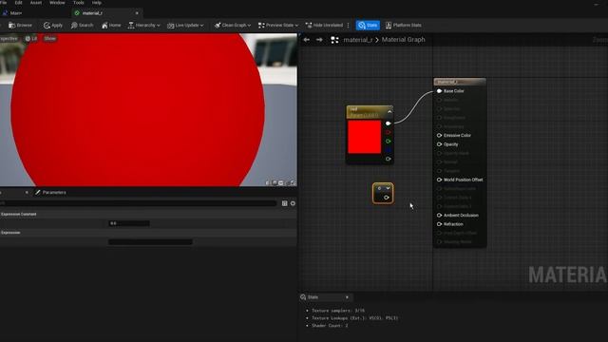This screenshot has width=608, height=342.
Task: Expand the constant node chevron
Action: pos(388,188)
